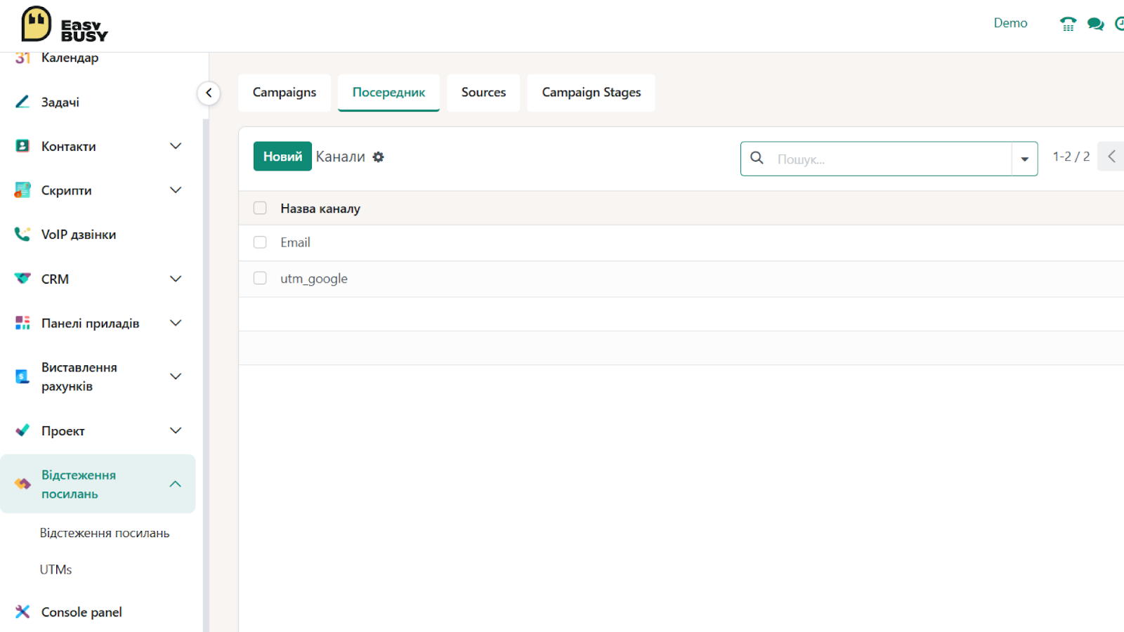
Task: Click the Tasks pencil icon
Action: coord(22,102)
